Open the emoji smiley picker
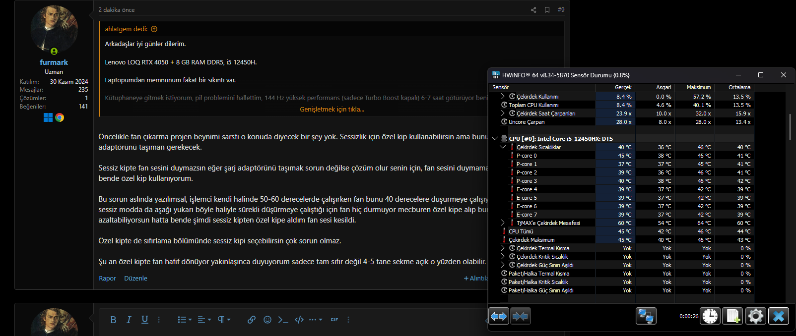The image size is (796, 336). pos(267,320)
